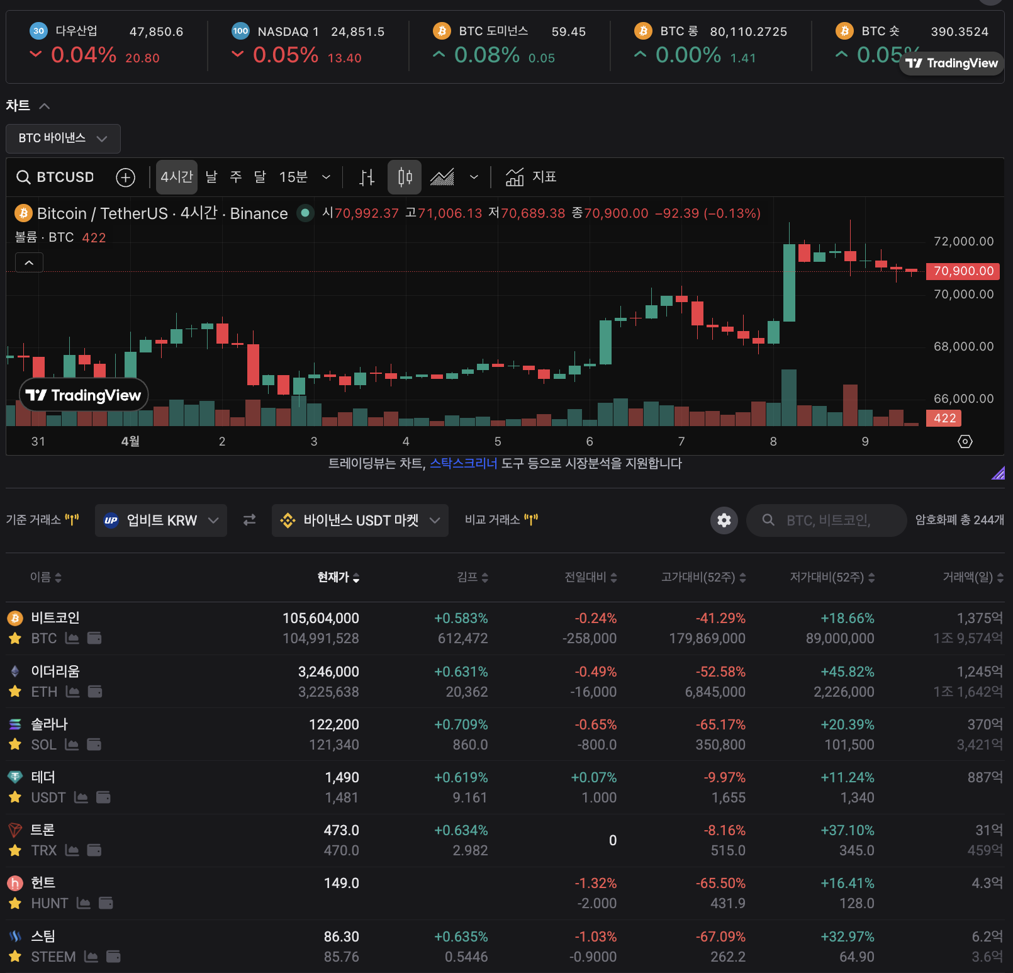Click the 비트코인 price 105,604,000
This screenshot has width=1013, height=973.
(x=321, y=618)
